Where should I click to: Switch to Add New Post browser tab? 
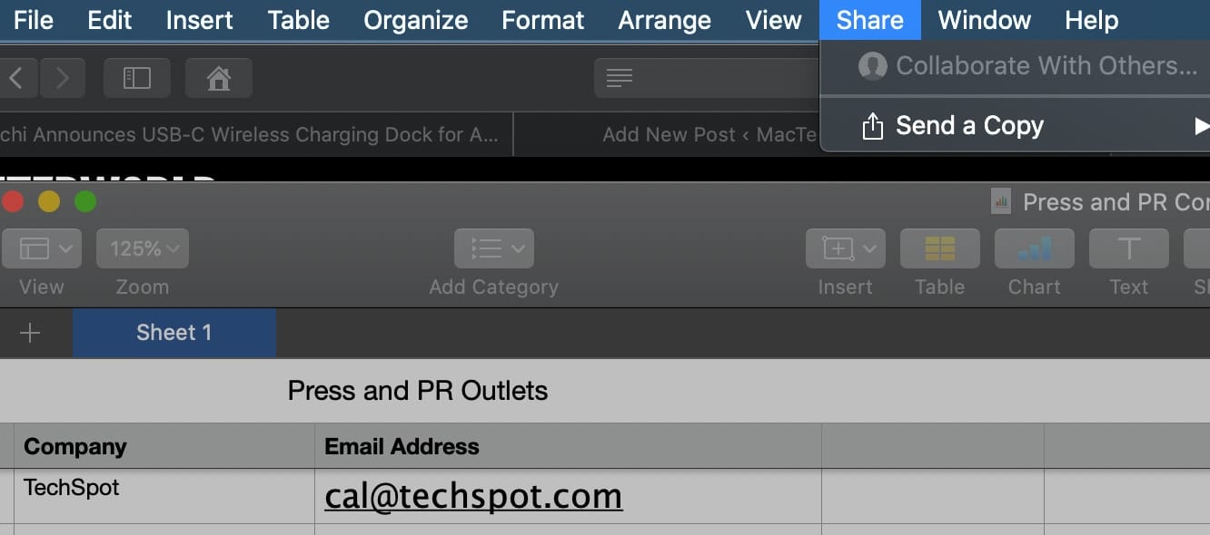point(709,135)
